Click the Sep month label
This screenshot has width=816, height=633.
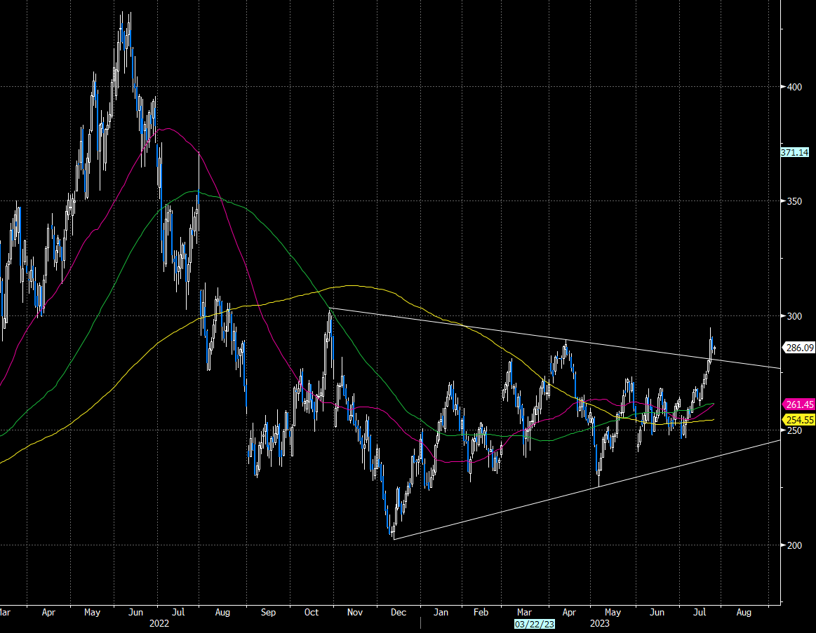tap(268, 612)
